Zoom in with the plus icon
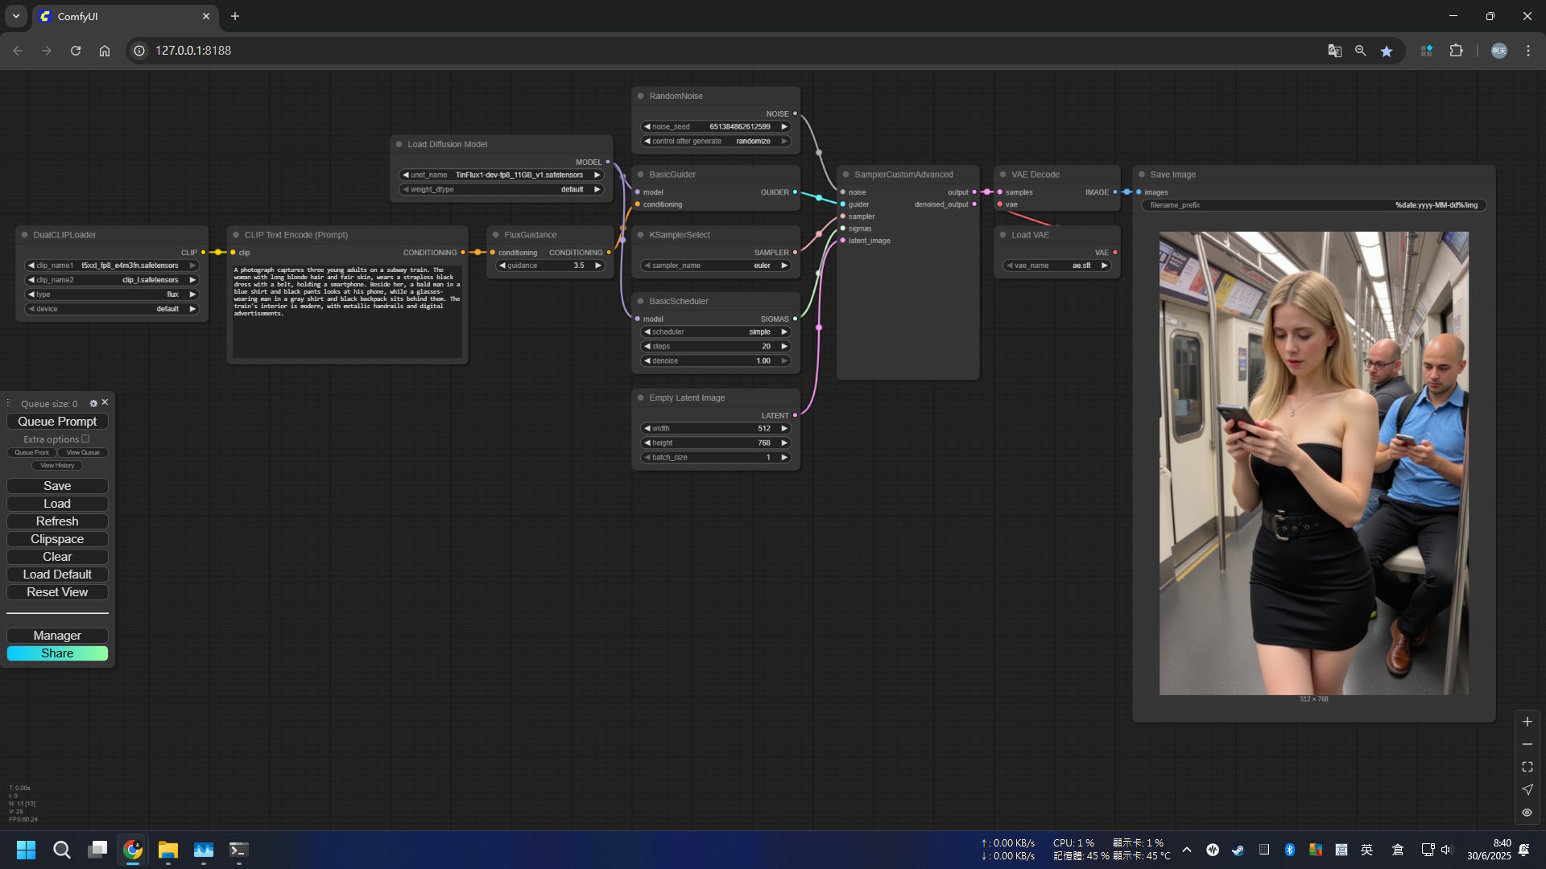This screenshot has width=1546, height=869. pos(1527,722)
